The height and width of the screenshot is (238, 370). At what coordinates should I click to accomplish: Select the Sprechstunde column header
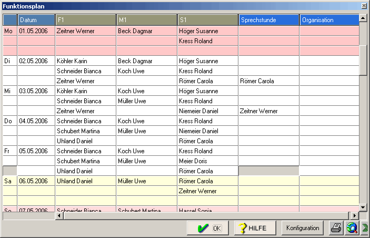pyautogui.click(x=269, y=20)
